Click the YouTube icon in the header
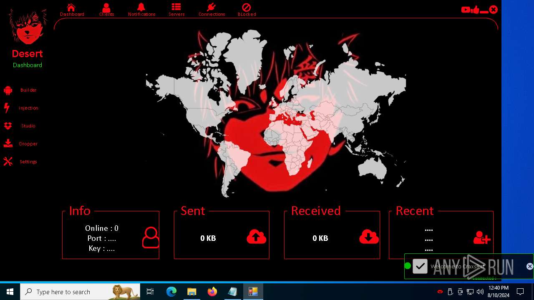This screenshot has width=534, height=300. 466,10
